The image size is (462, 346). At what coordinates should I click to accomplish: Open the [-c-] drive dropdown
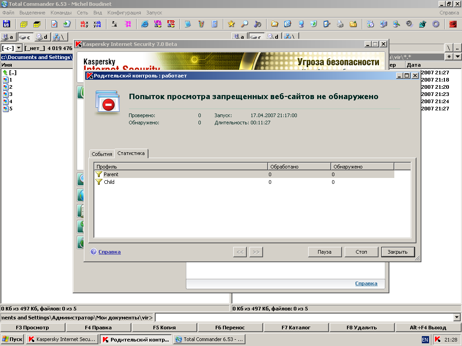pos(19,48)
